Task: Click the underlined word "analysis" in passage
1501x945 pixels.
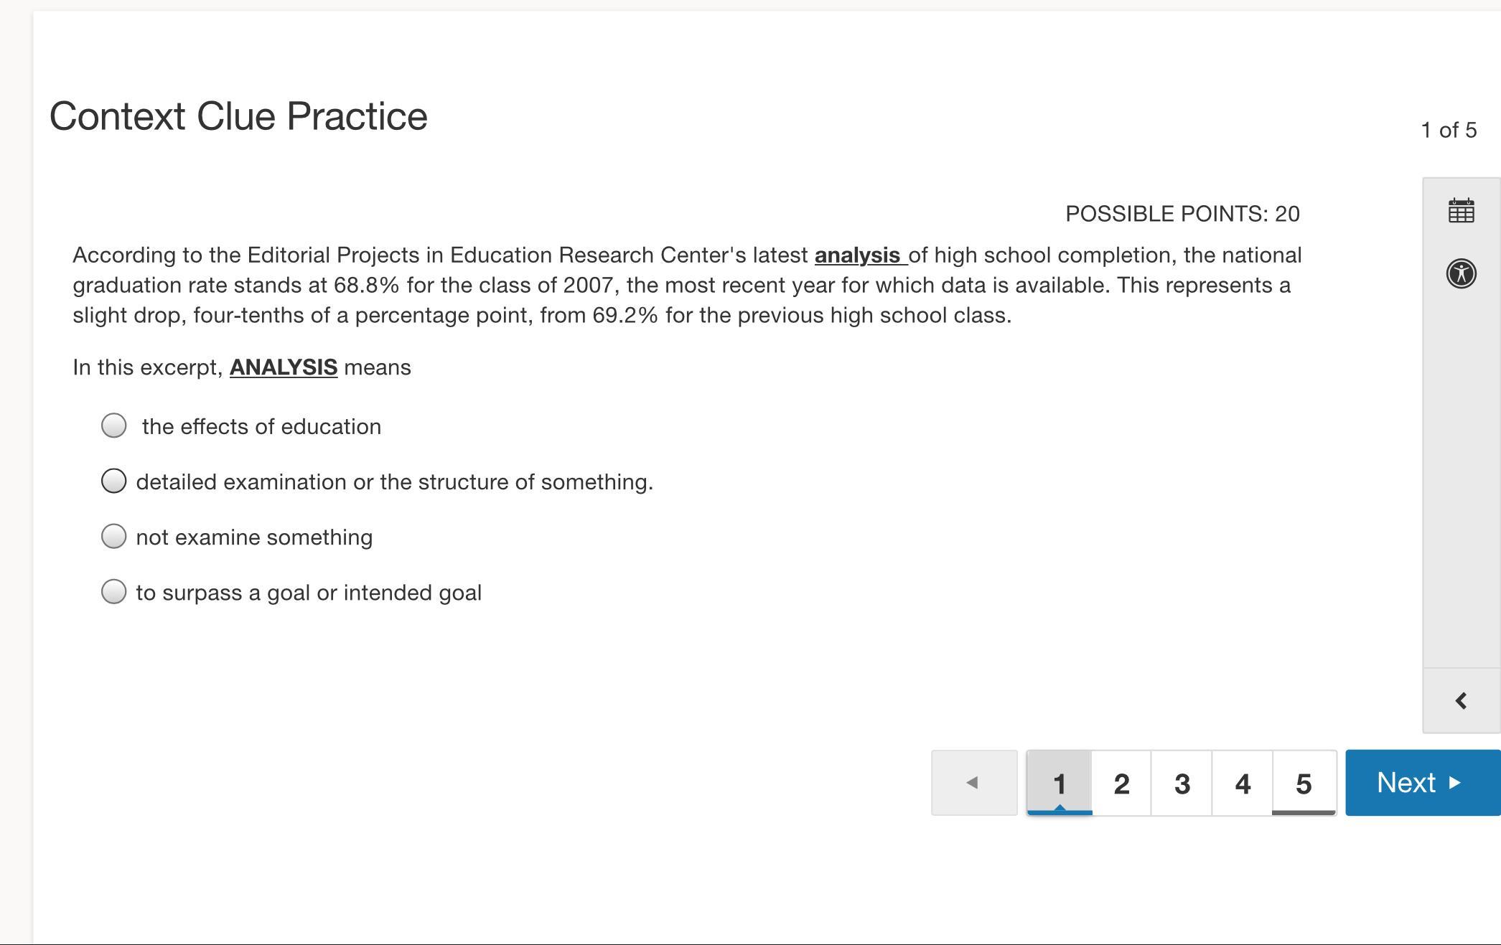Action: [x=858, y=255]
